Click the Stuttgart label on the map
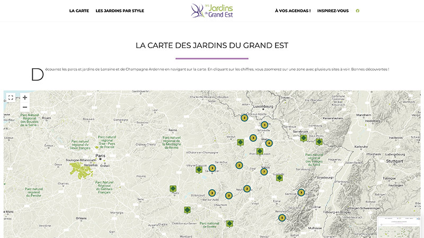The width and height of the screenshot is (424, 238). click(394, 161)
